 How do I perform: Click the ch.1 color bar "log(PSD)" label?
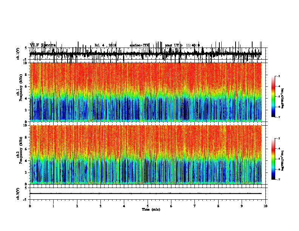pyautogui.click(x=283, y=99)
